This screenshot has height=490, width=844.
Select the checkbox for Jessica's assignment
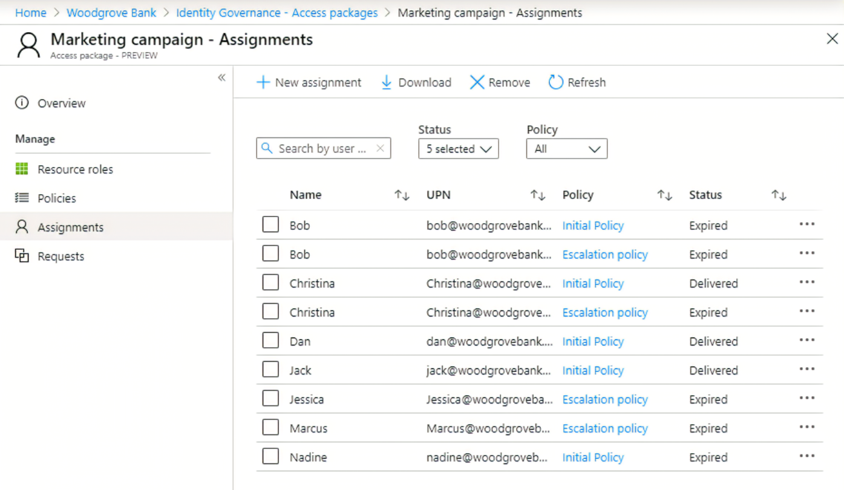point(270,399)
